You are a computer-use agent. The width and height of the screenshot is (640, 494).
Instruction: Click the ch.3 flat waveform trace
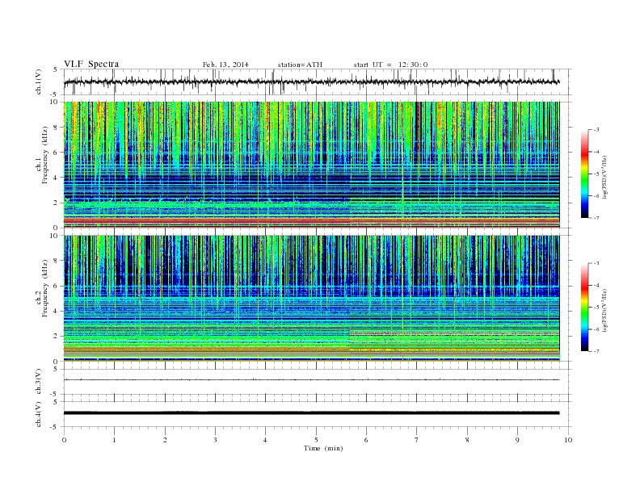coord(311,380)
